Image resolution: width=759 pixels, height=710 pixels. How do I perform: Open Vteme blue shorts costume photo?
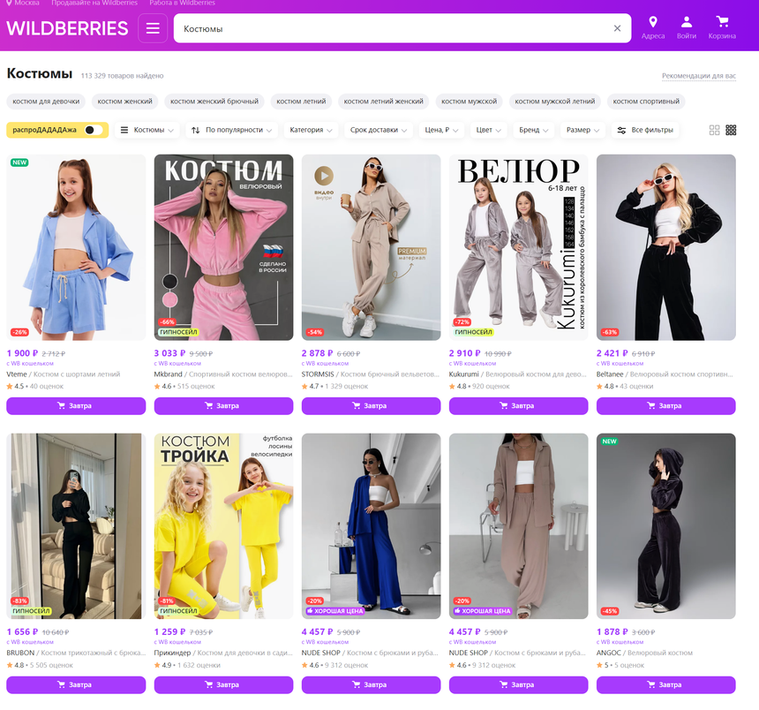[76, 247]
